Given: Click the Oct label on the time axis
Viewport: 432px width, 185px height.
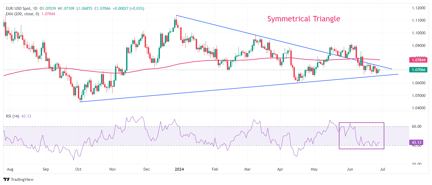Looking at the screenshot, I should click(x=78, y=169).
